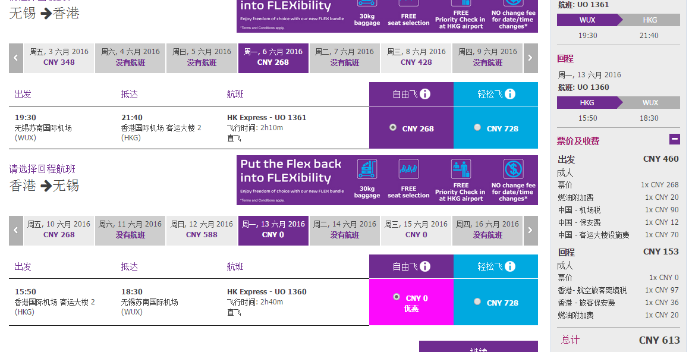
Task: Click 30kg baggage icon in lower banner
Action: coord(367,169)
